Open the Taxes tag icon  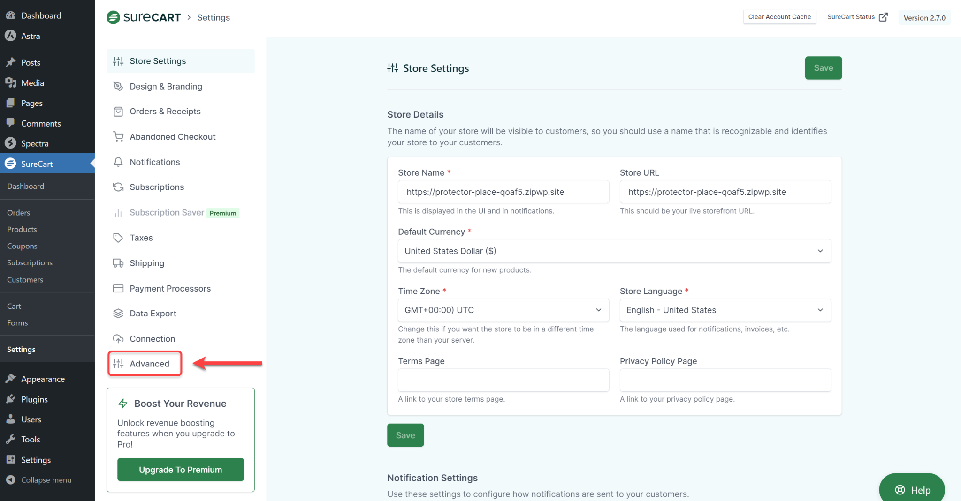(118, 238)
